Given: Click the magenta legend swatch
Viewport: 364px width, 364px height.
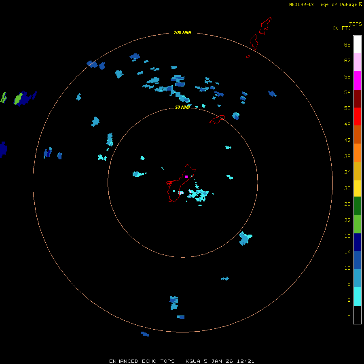Looking at the screenshot, I should click(357, 80).
